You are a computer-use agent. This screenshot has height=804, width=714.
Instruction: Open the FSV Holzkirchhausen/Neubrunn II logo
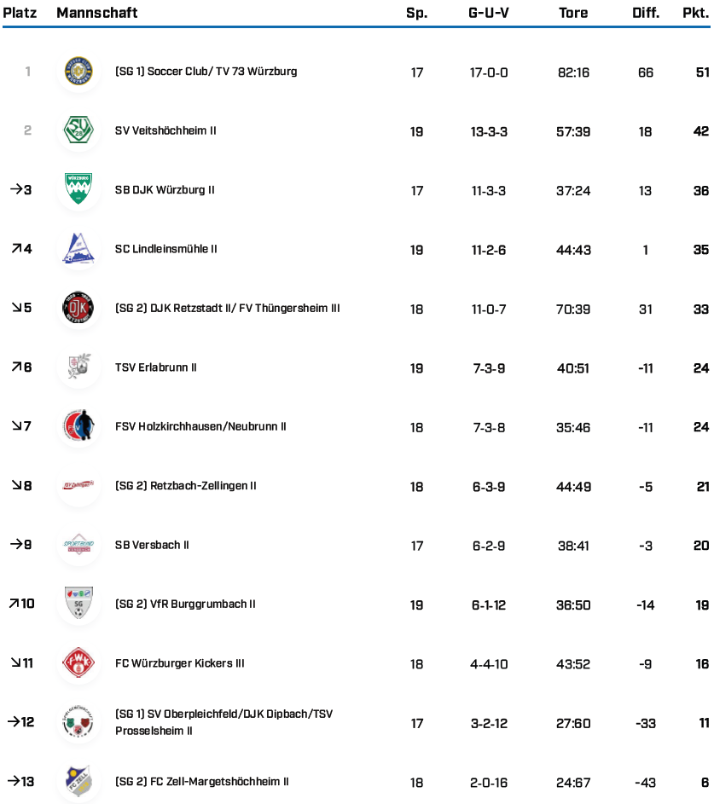coord(78,426)
